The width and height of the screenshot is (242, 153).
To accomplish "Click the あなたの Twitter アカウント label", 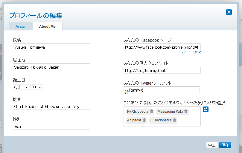I will coord(147,83).
